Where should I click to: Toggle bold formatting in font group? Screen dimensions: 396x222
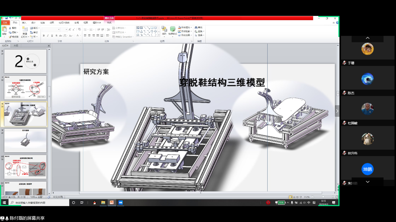[43, 36]
